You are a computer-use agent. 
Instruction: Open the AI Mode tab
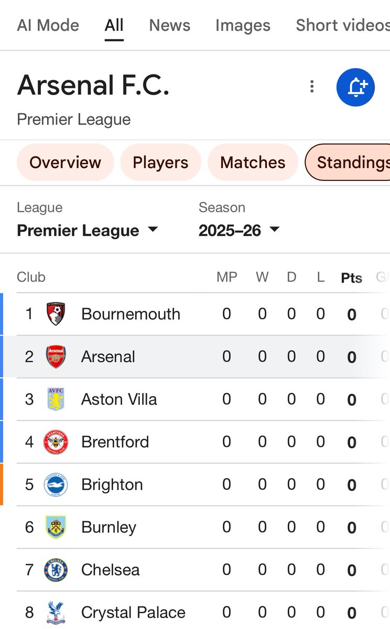pyautogui.click(x=48, y=25)
